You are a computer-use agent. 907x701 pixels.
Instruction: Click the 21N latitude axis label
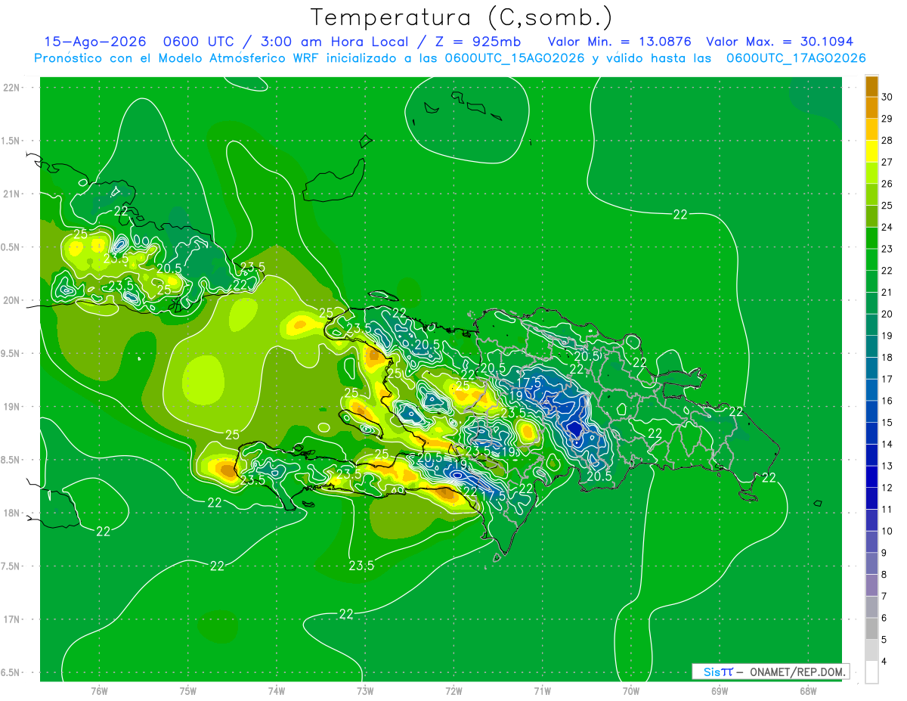[11, 194]
